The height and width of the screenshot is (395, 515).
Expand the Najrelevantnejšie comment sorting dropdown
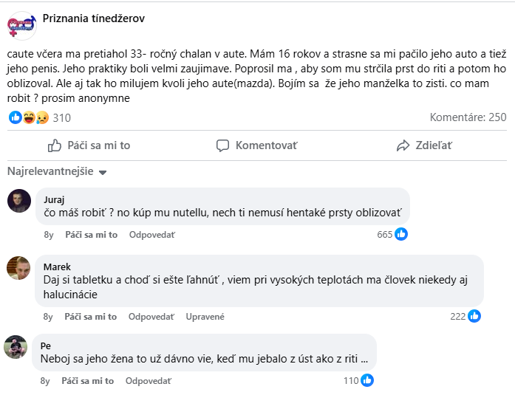(x=57, y=172)
